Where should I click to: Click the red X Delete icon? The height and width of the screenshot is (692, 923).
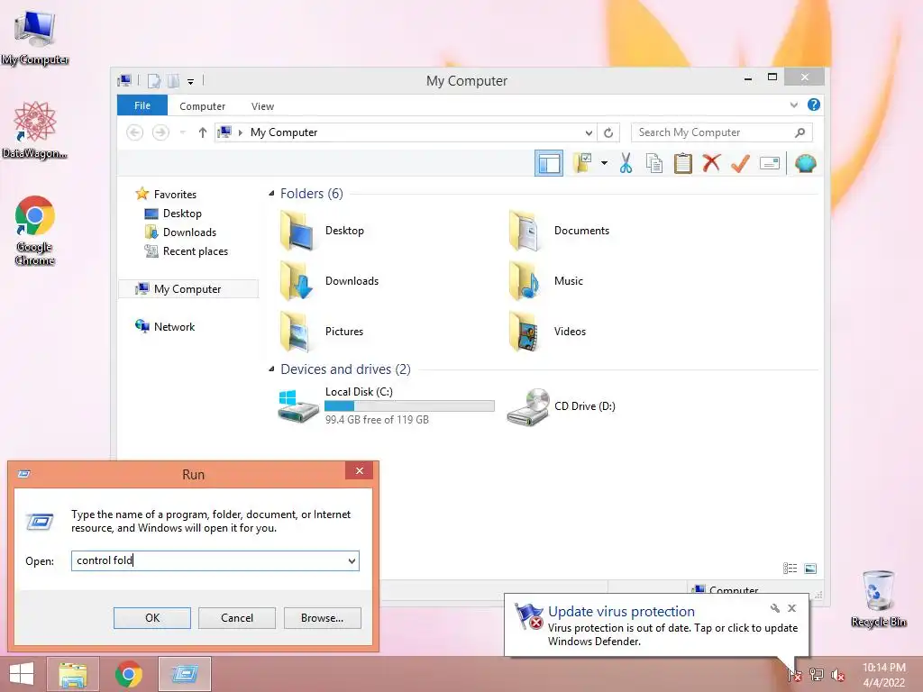point(711,163)
